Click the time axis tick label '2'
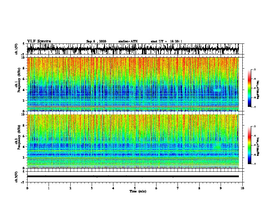This screenshot has width=273, height=211. click(x=70, y=188)
